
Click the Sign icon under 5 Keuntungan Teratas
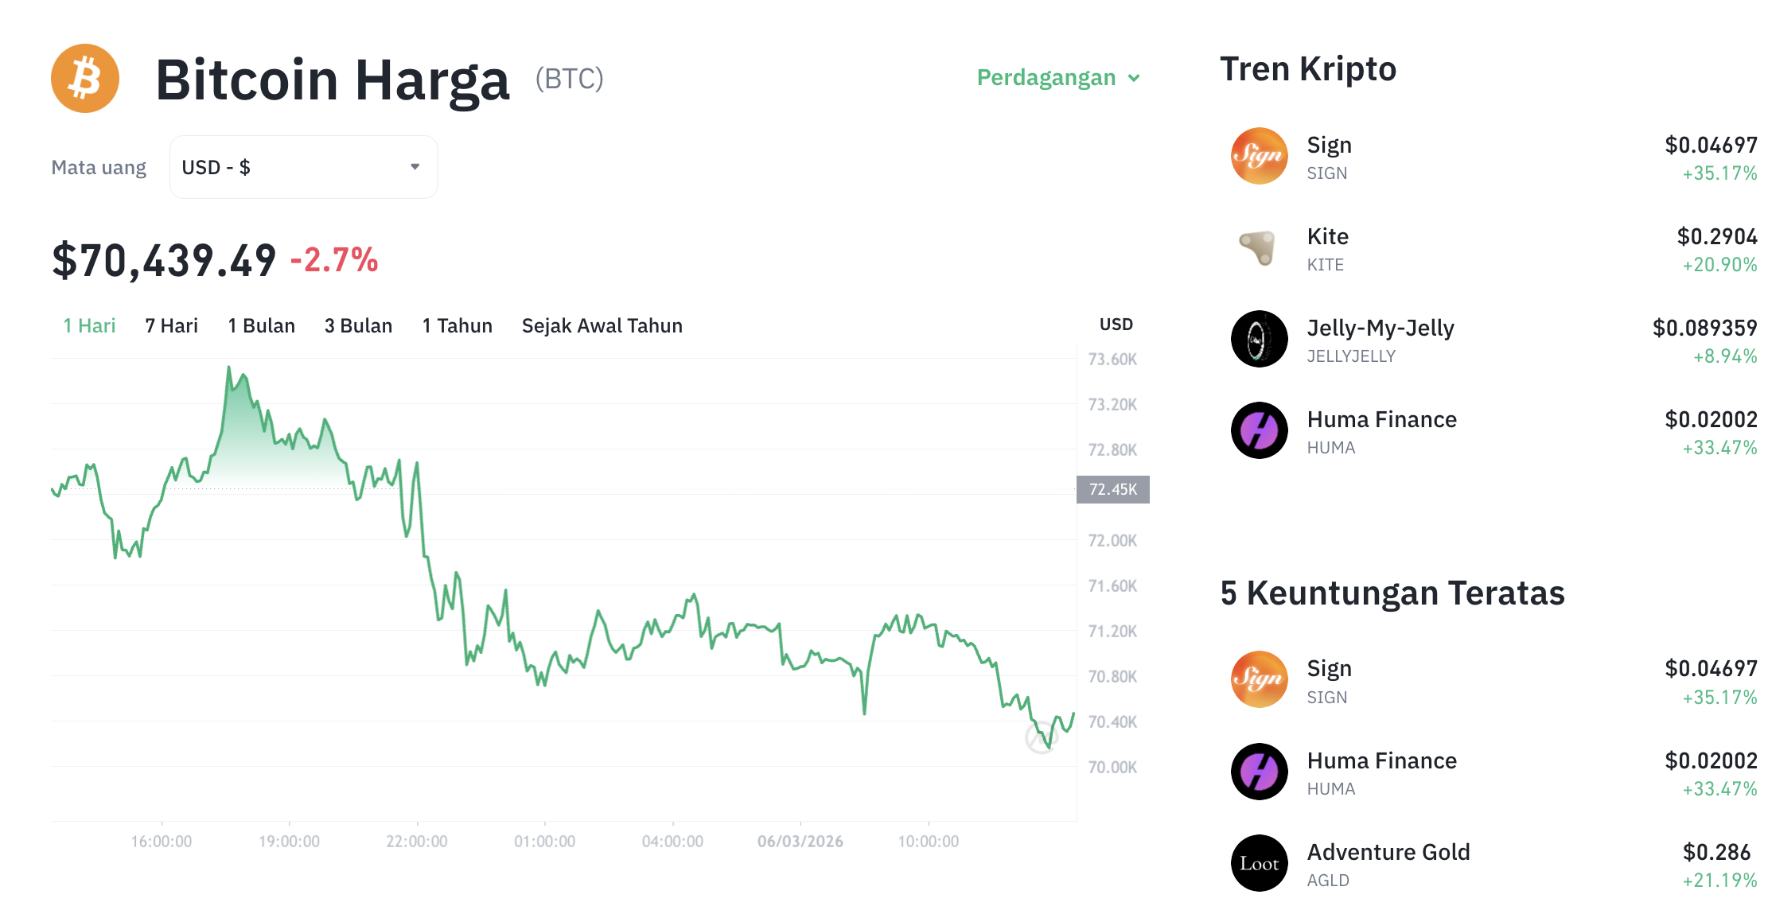[1259, 680]
